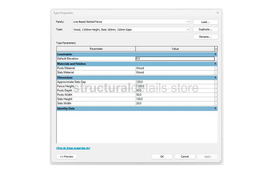Click Duplicate to copy this fence type
This screenshot has height=175, width=271.
point(205,29)
